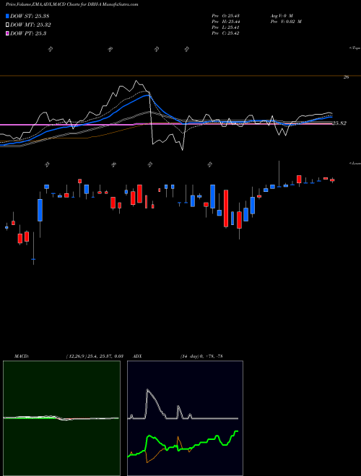Select the 'DOW ST: 25.38' legend label
Viewport: 361px width, 476px height.
point(30,16)
